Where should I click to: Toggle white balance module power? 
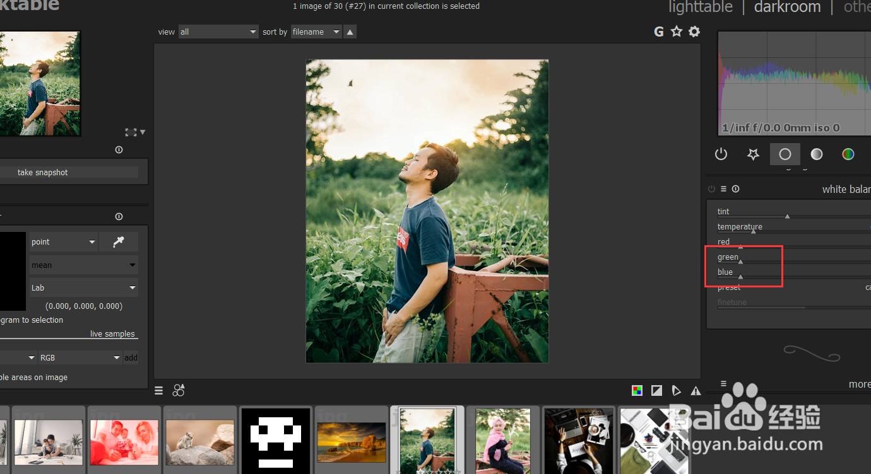712,189
